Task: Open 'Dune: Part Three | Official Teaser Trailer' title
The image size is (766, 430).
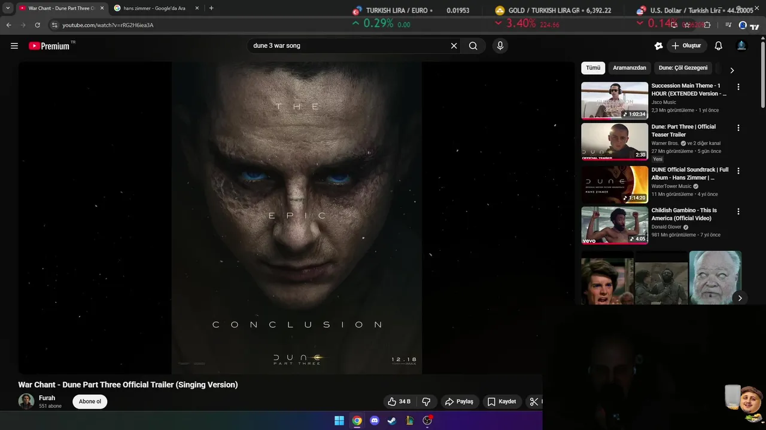Action: point(683,131)
